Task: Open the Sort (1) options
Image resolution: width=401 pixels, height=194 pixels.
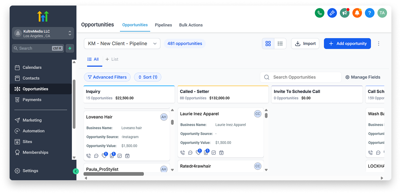Action: click(x=148, y=77)
